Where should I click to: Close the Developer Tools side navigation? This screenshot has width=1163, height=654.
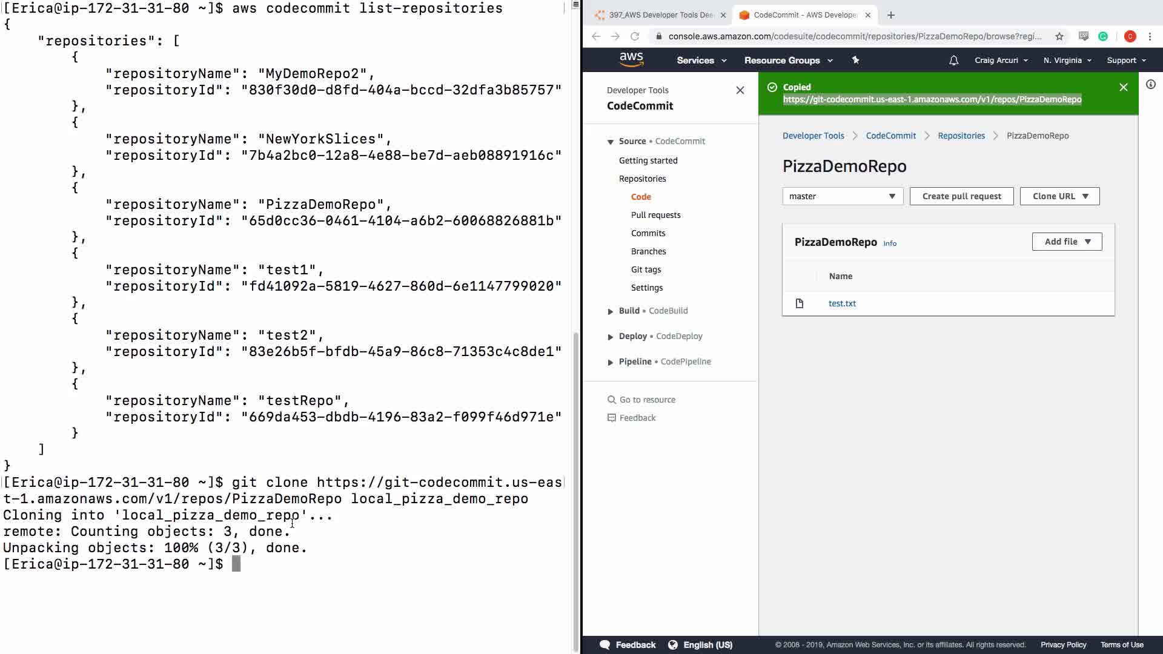pyautogui.click(x=740, y=90)
